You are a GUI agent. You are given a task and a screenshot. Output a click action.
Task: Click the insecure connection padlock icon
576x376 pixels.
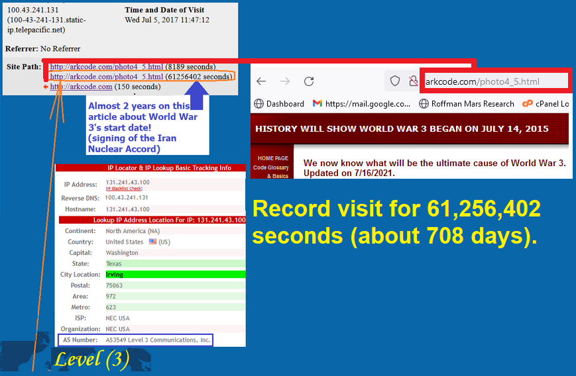pyautogui.click(x=412, y=81)
